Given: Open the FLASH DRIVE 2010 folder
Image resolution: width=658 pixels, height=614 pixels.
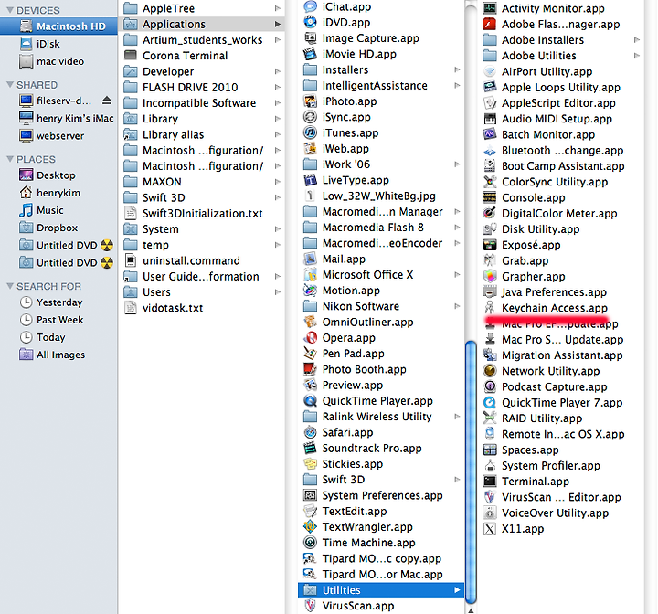Looking at the screenshot, I should coord(190,87).
